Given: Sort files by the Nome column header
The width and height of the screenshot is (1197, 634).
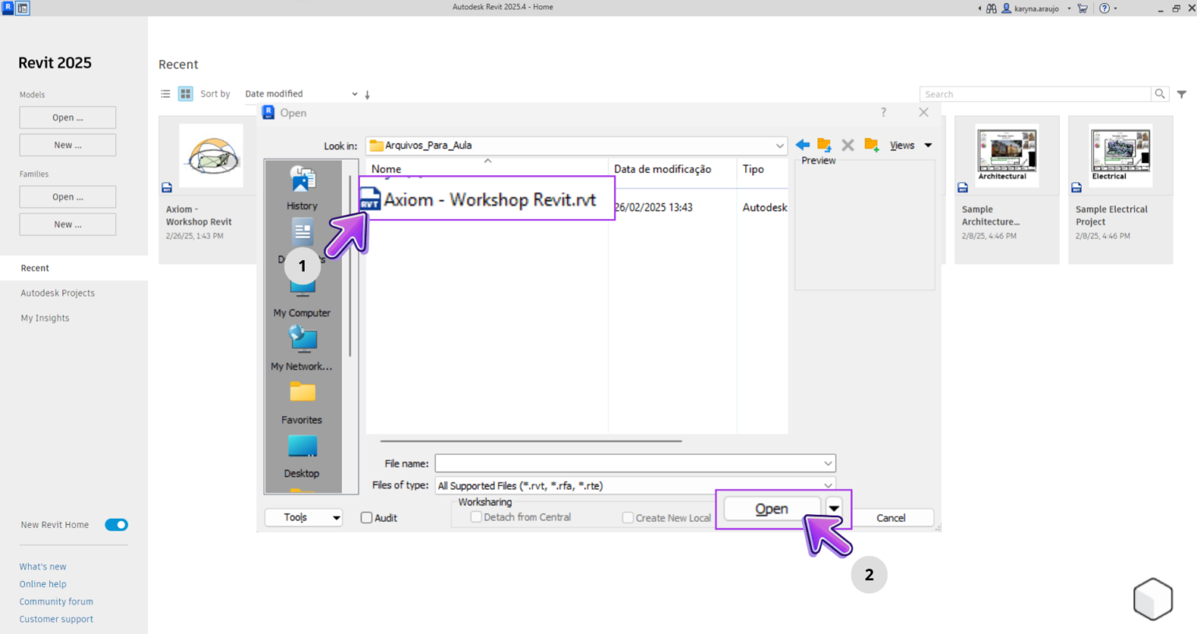Looking at the screenshot, I should click(x=487, y=169).
